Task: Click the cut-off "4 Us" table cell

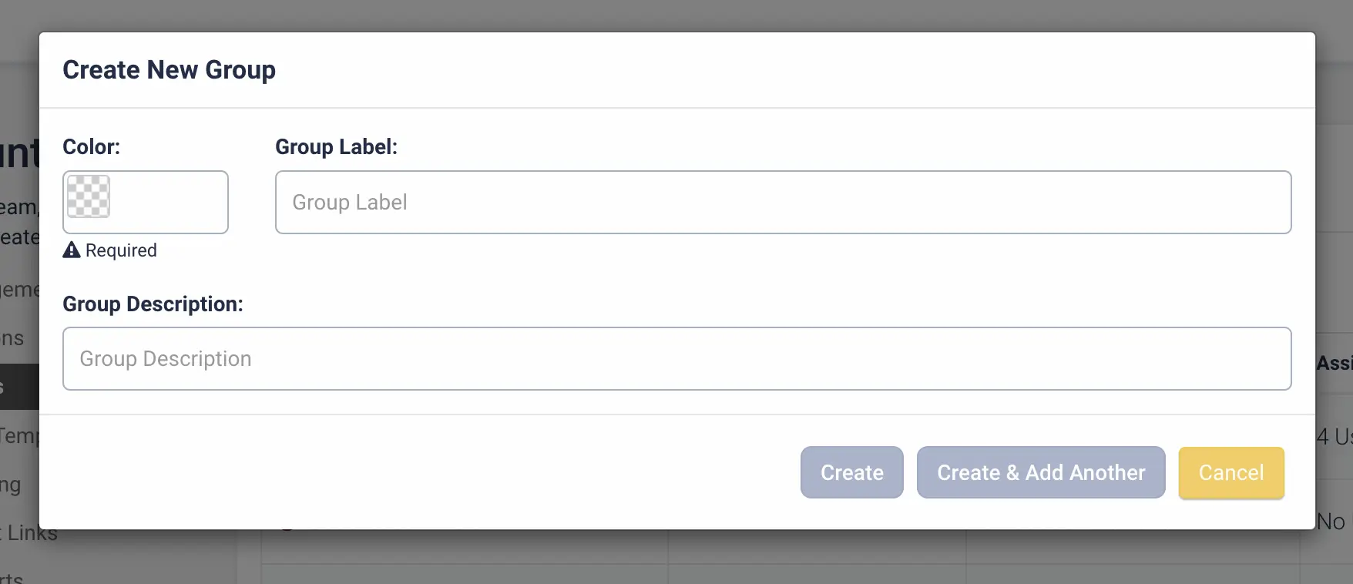Action: [x=1334, y=437]
